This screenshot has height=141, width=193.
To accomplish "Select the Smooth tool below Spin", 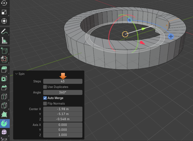I will point(5,132).
